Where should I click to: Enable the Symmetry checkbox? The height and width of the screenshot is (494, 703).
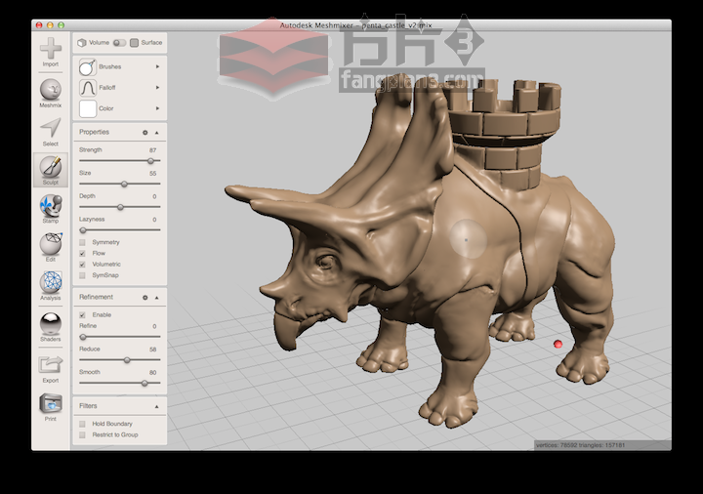[x=82, y=242]
